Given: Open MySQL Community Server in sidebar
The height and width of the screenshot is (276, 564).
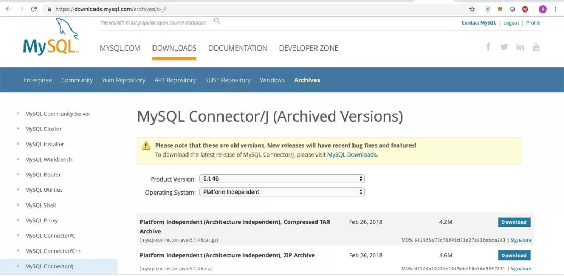Looking at the screenshot, I should (x=57, y=114).
